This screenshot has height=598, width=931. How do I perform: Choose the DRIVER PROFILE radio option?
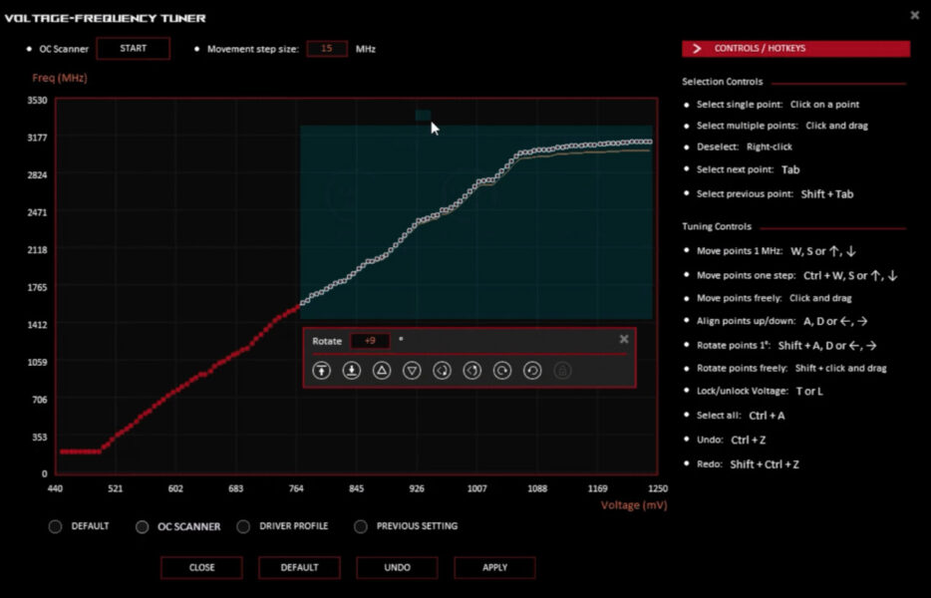[x=243, y=526]
